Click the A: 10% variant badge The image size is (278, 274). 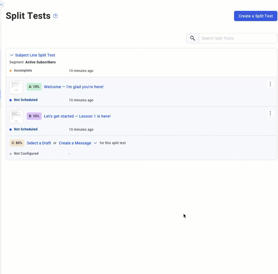click(34, 87)
